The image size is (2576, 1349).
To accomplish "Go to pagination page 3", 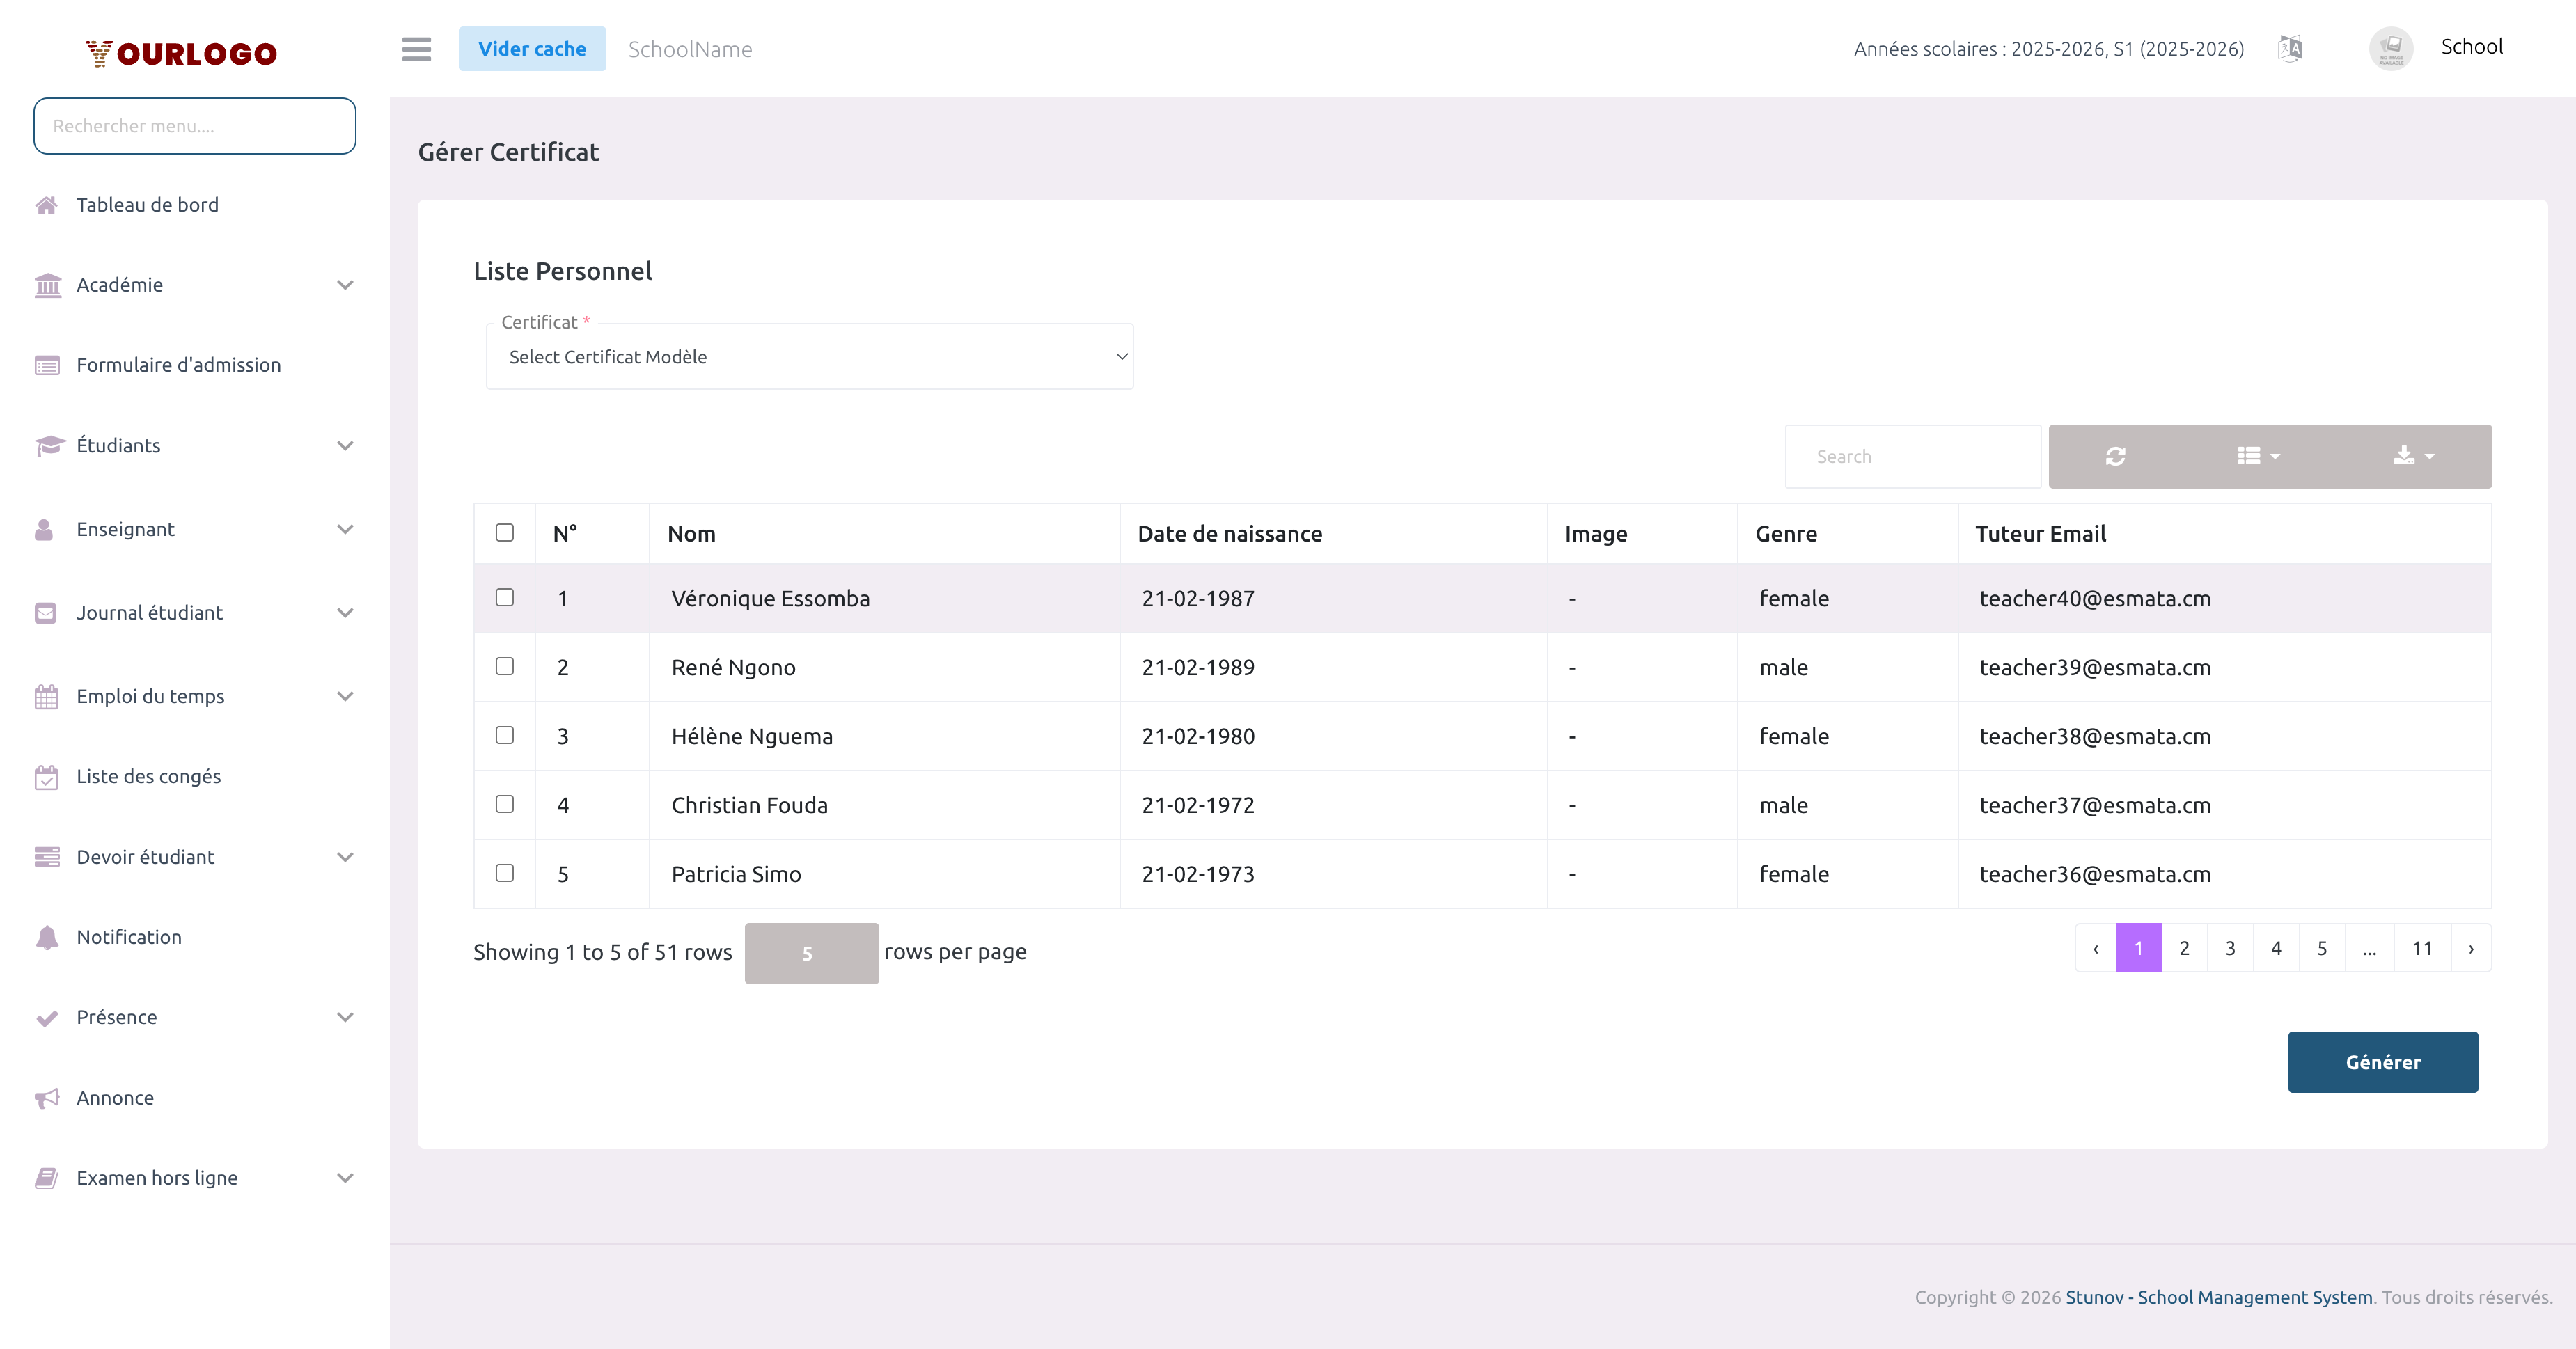I will [2229, 948].
